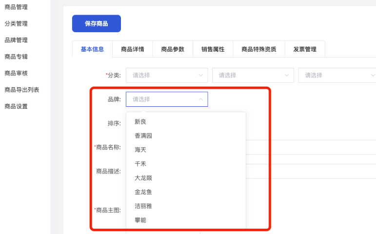Open the second 分类 level dropdown
Viewport: 376px width, 234px height.
253,75
